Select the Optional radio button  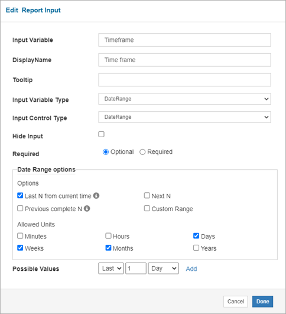click(106, 152)
